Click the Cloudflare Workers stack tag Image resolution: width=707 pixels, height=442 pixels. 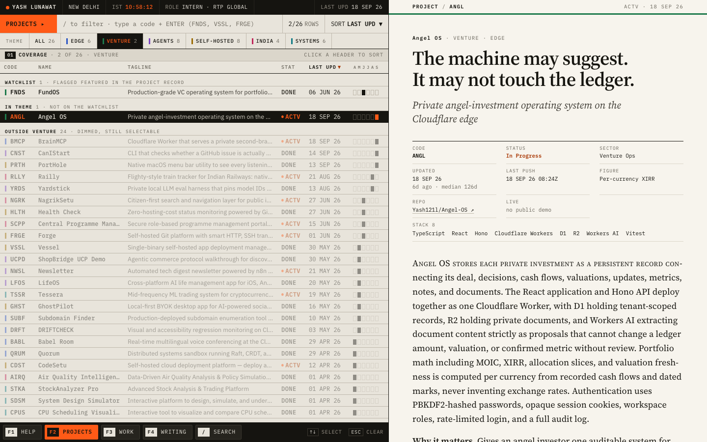pos(523,234)
